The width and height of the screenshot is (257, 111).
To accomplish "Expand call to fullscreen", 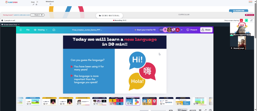I will tap(251, 21).
